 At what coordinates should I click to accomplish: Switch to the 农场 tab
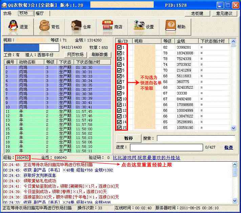pyautogui.click(x=7, y=14)
